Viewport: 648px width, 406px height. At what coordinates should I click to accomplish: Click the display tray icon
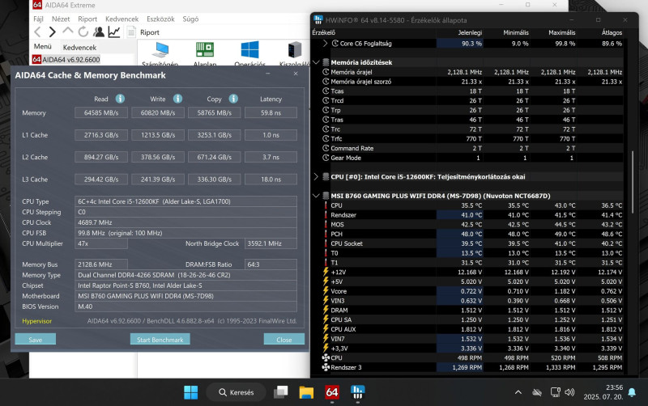(556, 392)
